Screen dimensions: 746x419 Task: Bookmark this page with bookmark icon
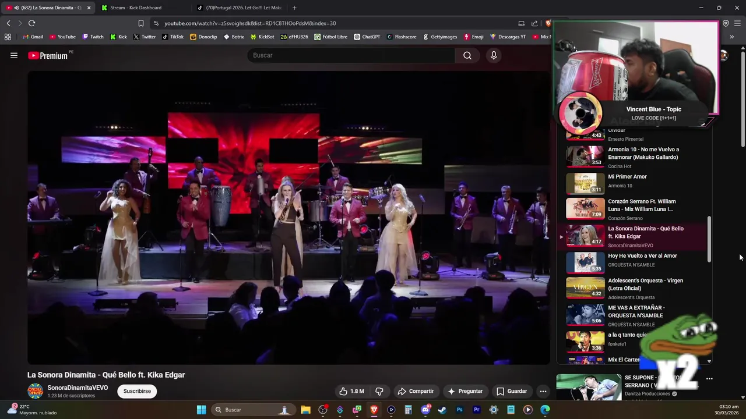pyautogui.click(x=140, y=23)
